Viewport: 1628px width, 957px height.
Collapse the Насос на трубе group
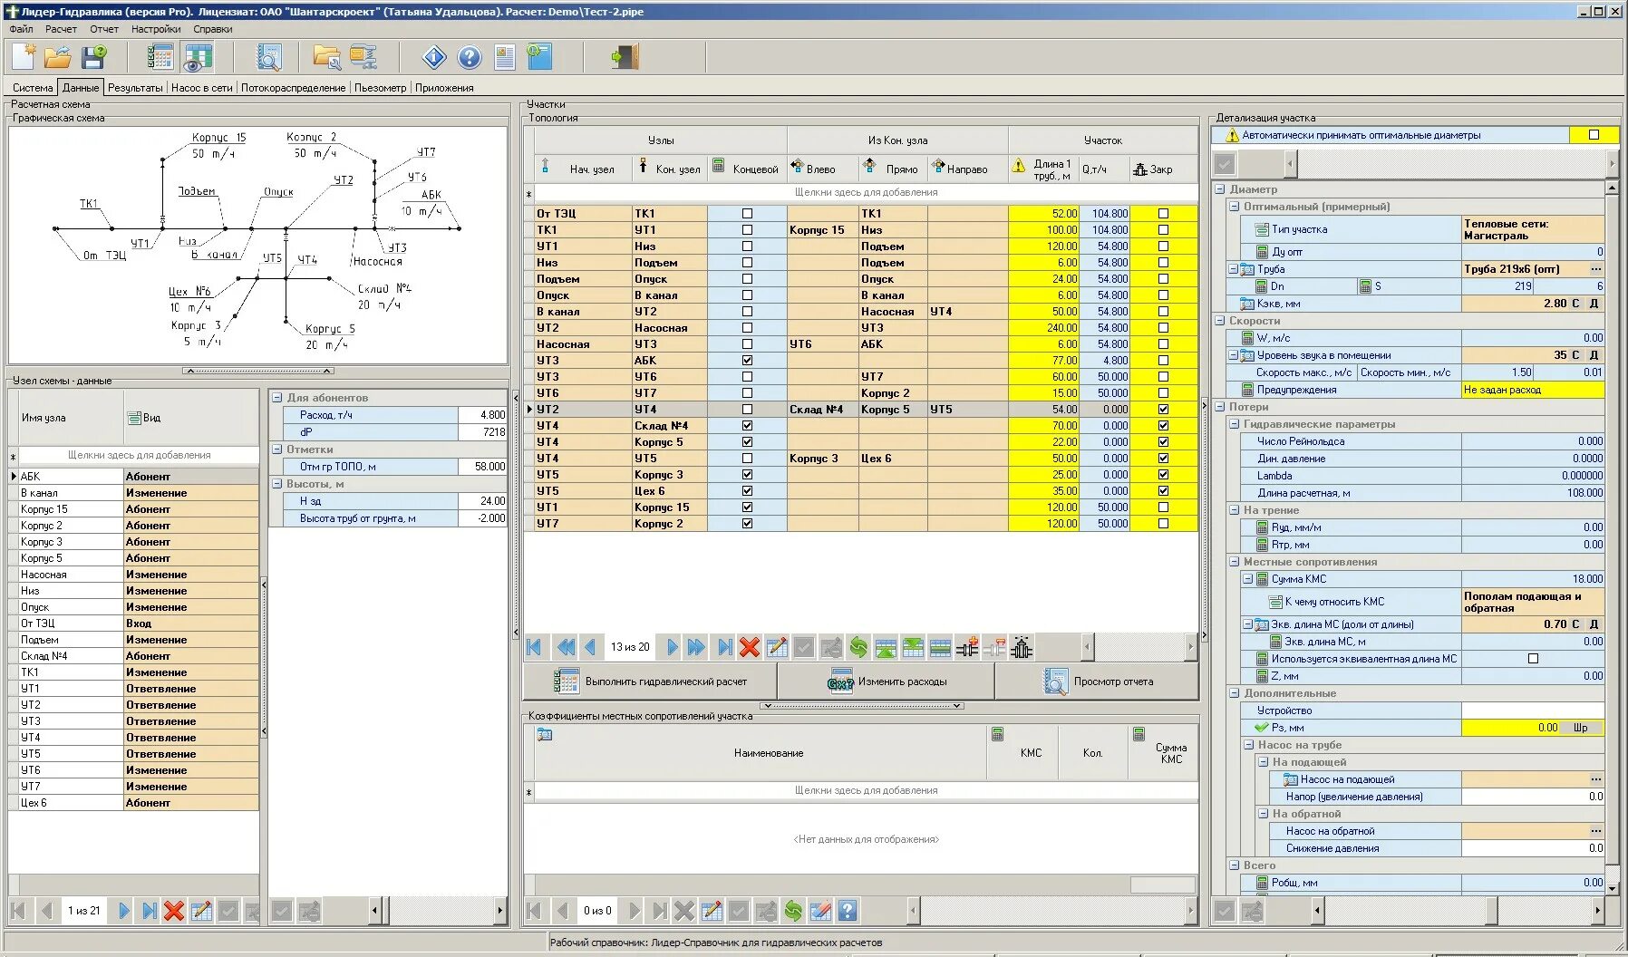tap(1248, 745)
